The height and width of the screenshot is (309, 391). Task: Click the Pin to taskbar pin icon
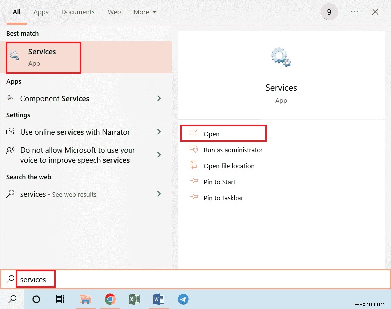[194, 197]
